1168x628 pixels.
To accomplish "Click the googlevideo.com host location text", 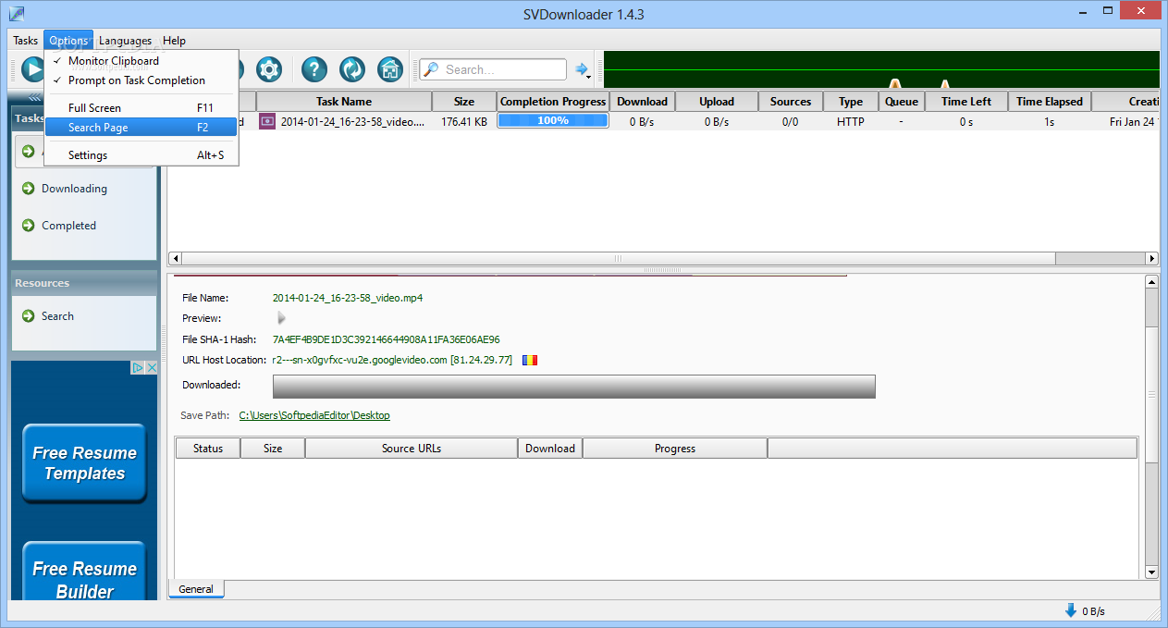I will click(392, 360).
